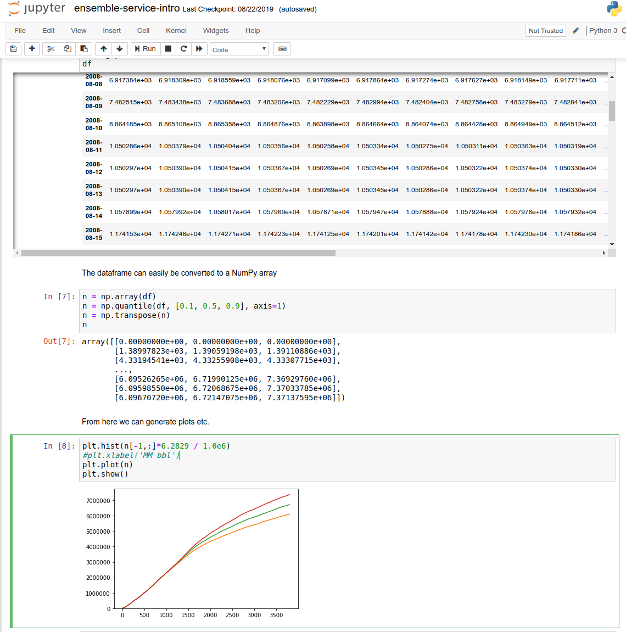Open the Cell menu
The height and width of the screenshot is (632, 626).
point(143,31)
